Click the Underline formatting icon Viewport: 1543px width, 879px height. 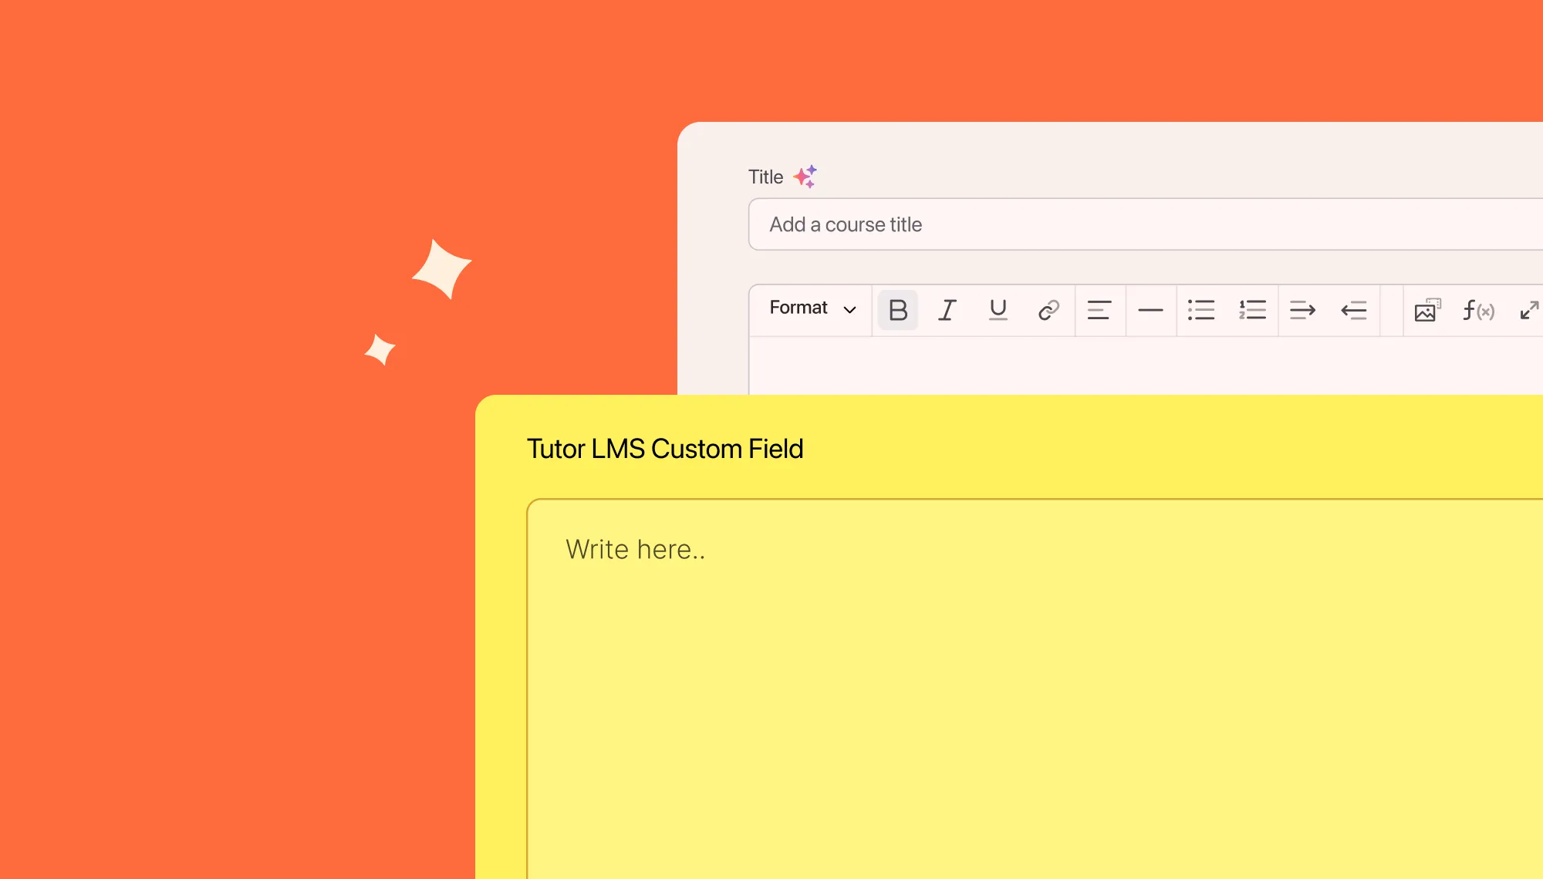(x=996, y=309)
